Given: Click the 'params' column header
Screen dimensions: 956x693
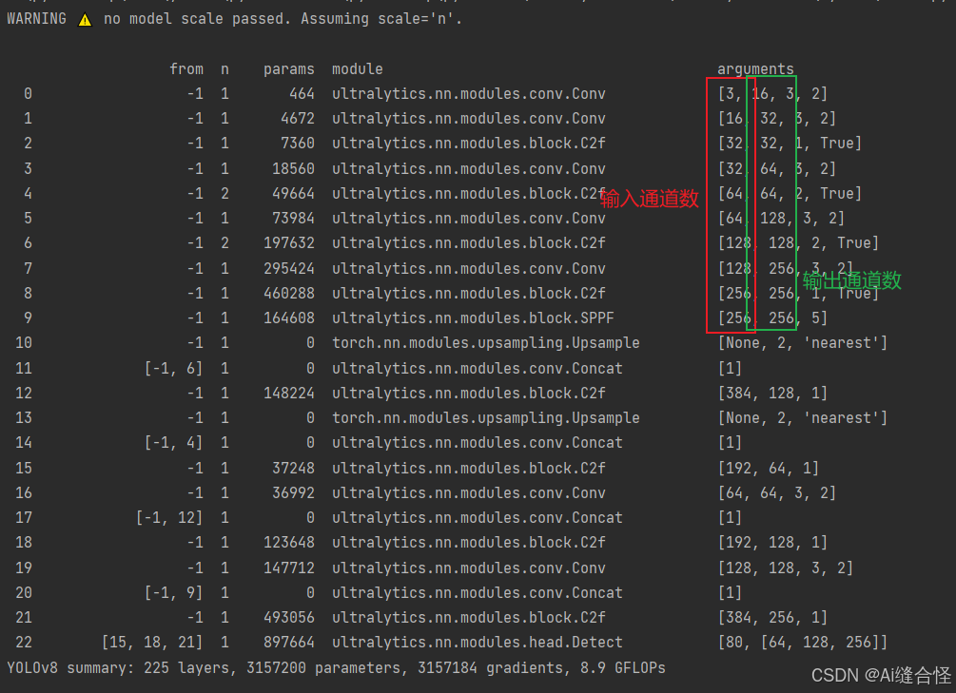Looking at the screenshot, I should [x=289, y=68].
